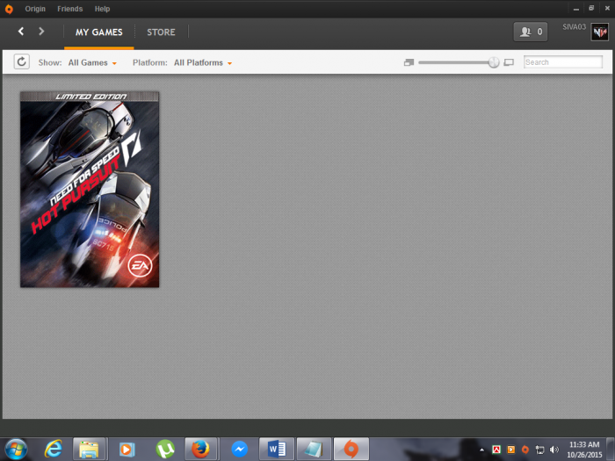Open the Friends menu
Viewport: 615px width, 461px height.
(69, 9)
